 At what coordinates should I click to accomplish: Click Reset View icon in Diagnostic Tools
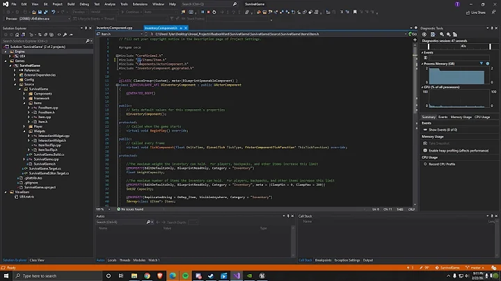(x=455, y=34)
